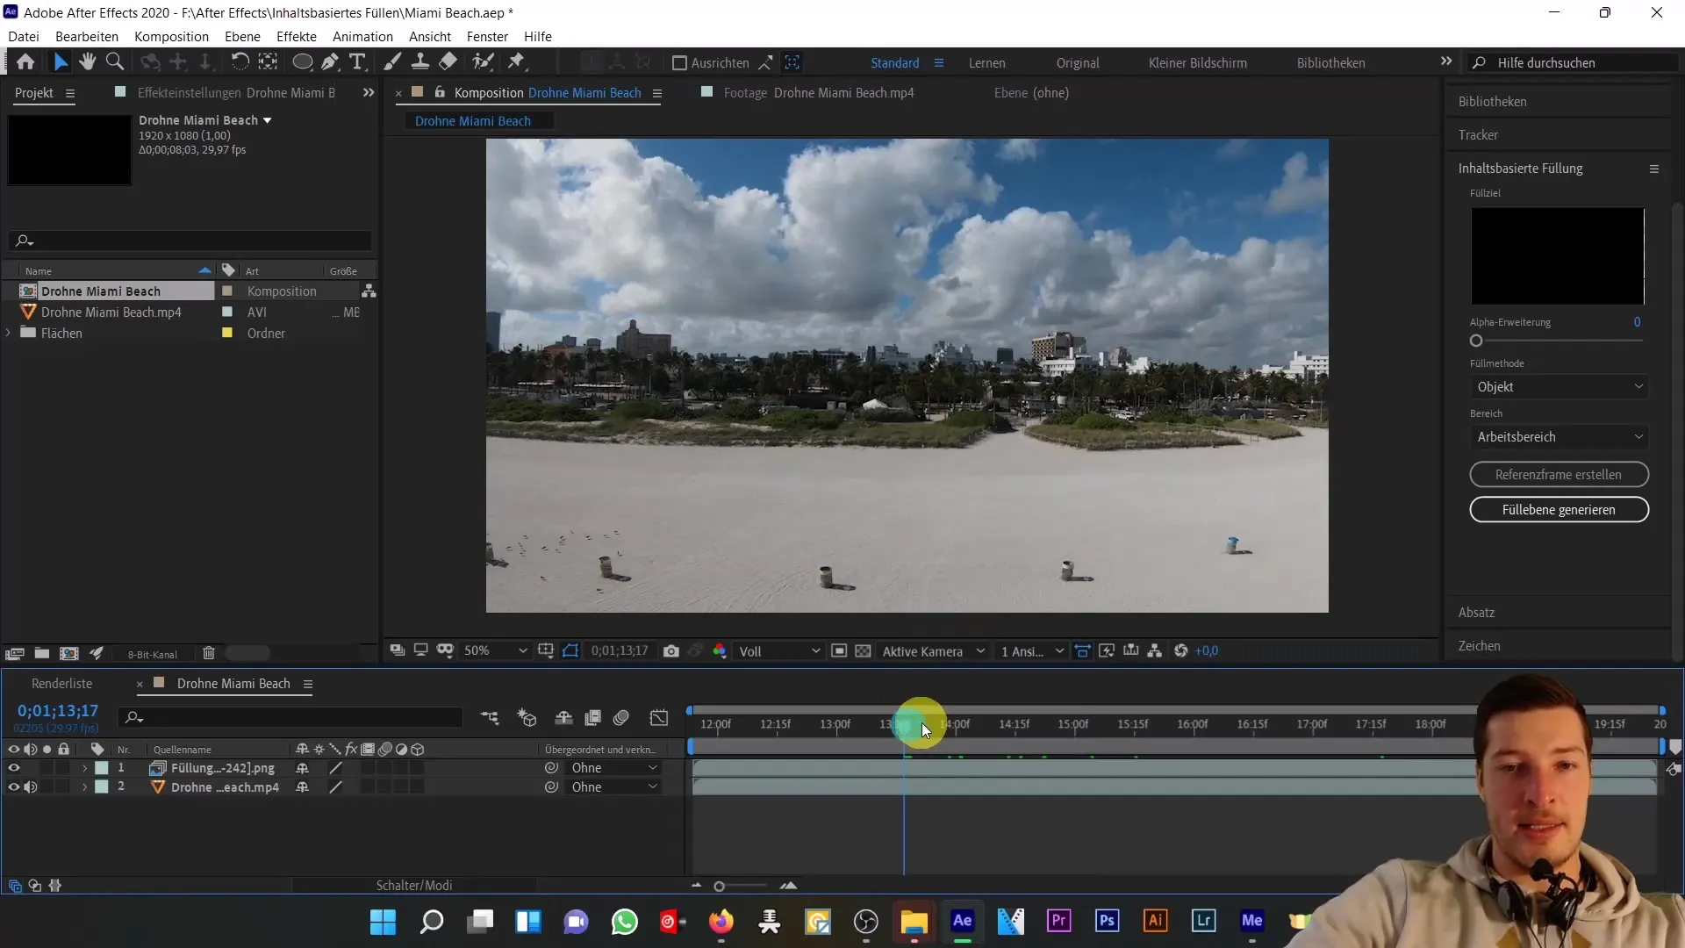Open the Effekte menu
Viewport: 1685px width, 948px height.
[297, 37]
